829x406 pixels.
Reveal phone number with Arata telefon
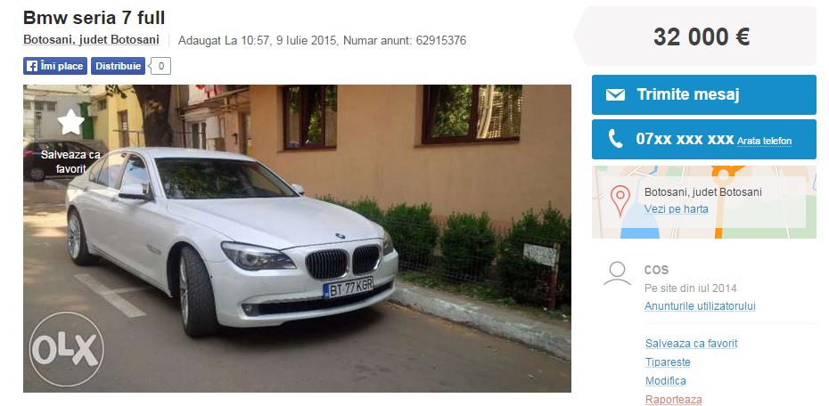point(764,141)
